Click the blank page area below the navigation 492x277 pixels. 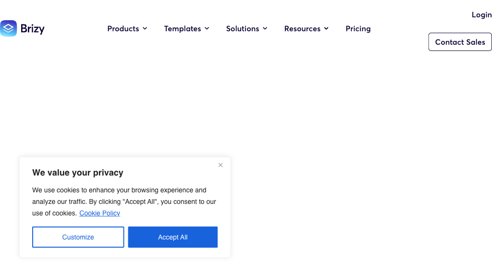point(336,120)
